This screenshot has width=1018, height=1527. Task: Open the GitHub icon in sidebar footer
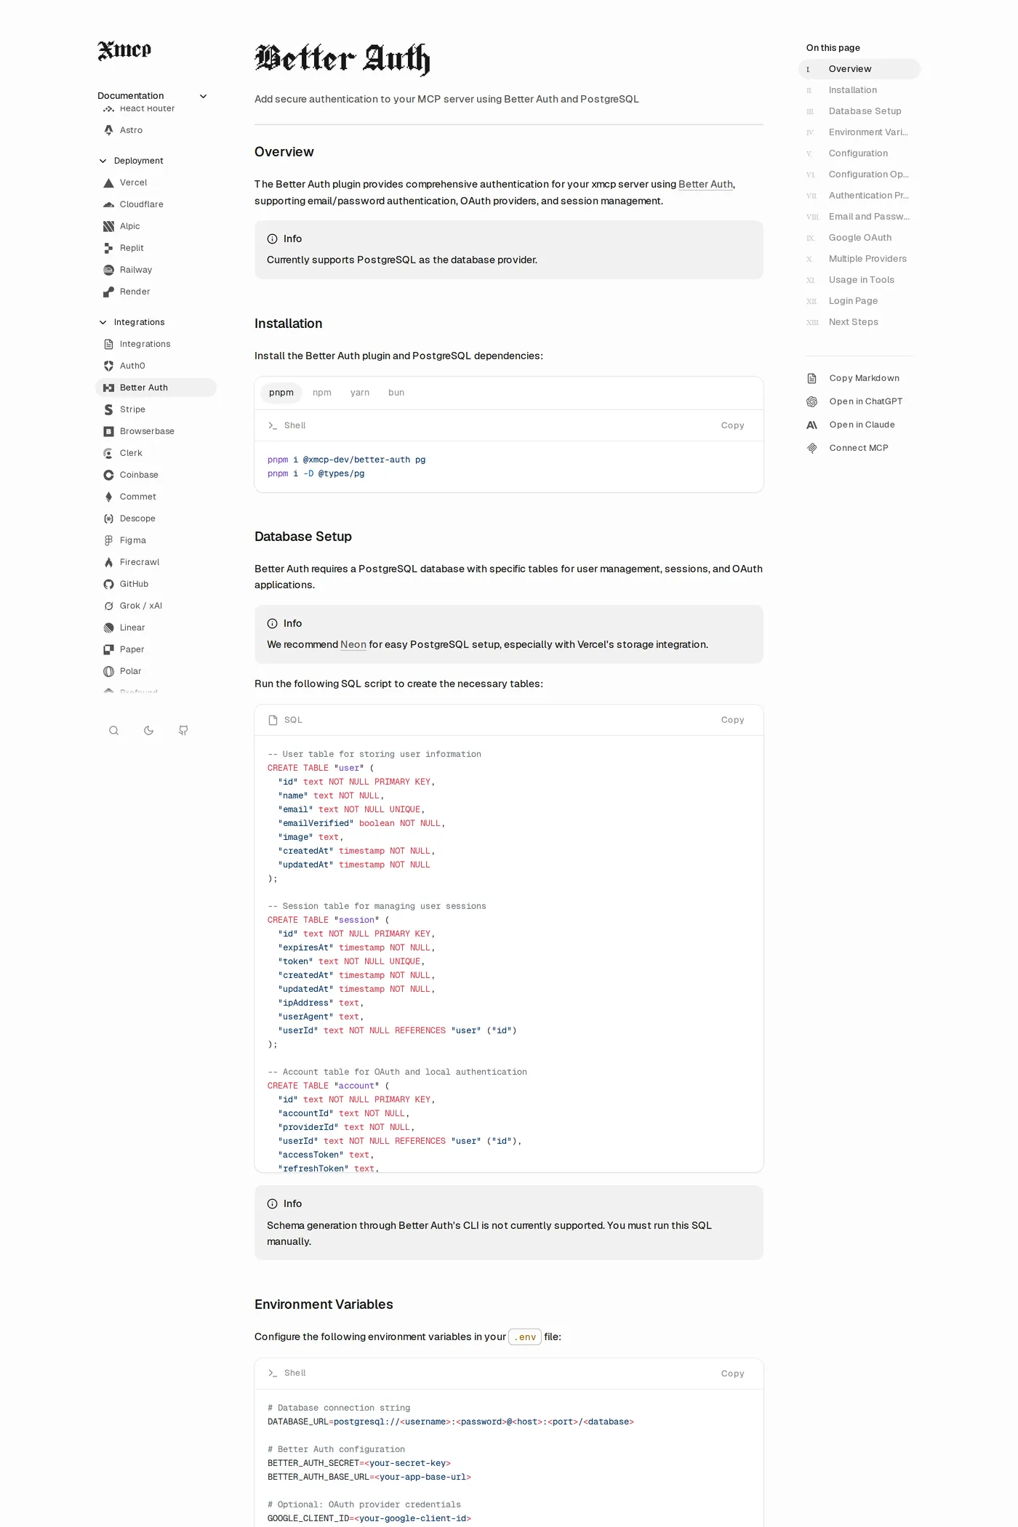point(183,731)
